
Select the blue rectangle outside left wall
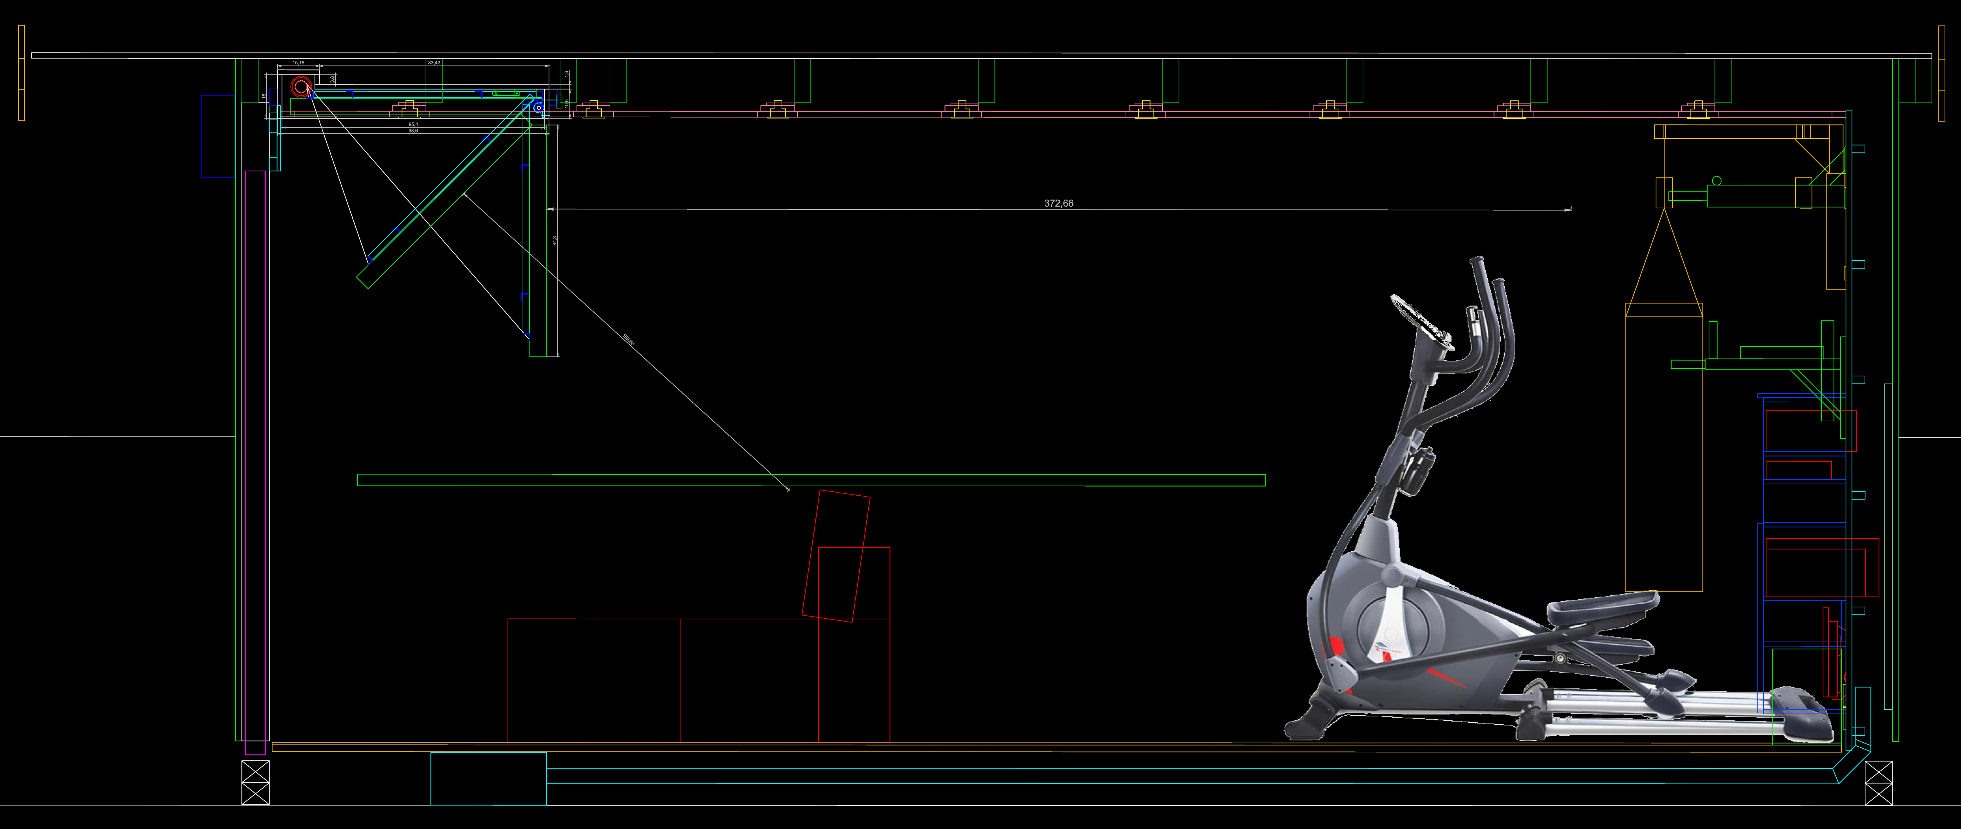point(217,136)
